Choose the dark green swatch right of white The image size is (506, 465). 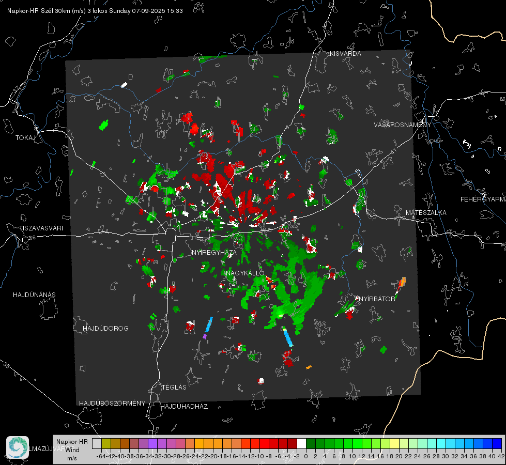311,443
